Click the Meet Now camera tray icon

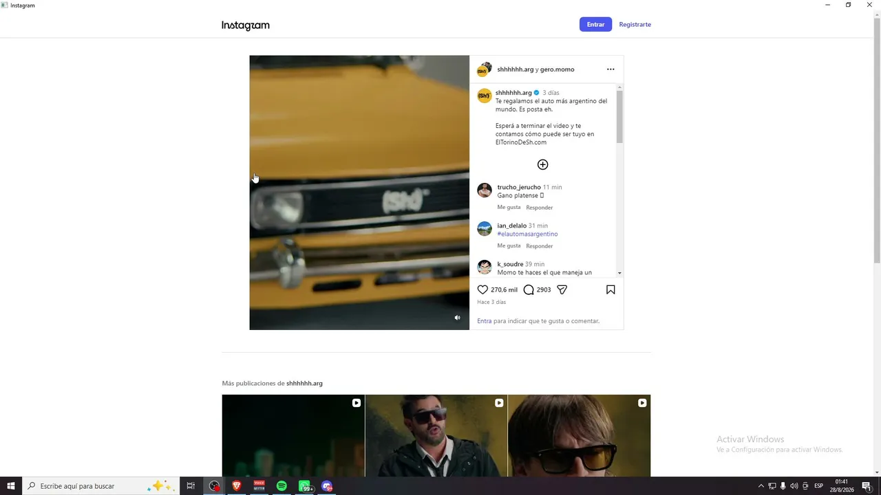805,486
